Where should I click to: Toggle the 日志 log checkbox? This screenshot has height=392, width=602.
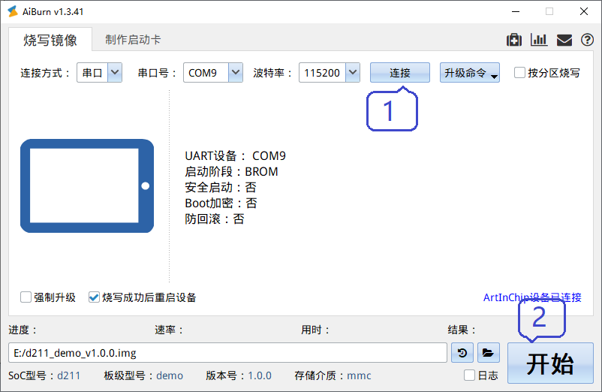point(470,375)
